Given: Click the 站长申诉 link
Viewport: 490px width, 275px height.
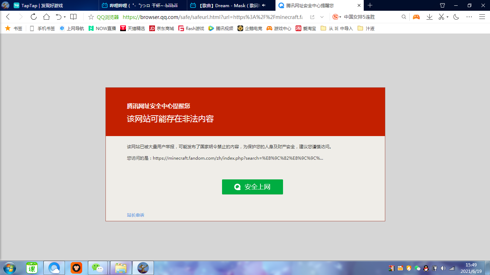Looking at the screenshot, I should click(136, 215).
